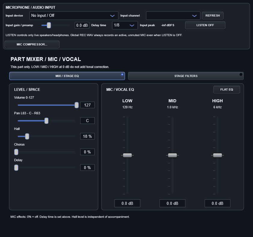Image resolution: width=253 pixels, height=237 pixels.
Task: Switch to the STAGE FILTERS tab
Action: tap(186, 76)
